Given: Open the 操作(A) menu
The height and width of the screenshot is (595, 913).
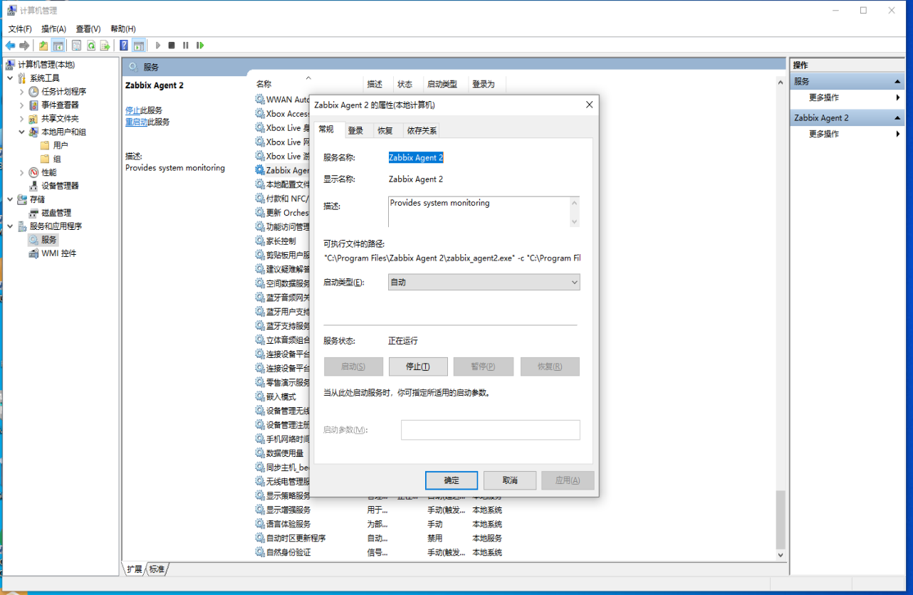Looking at the screenshot, I should click(x=53, y=28).
